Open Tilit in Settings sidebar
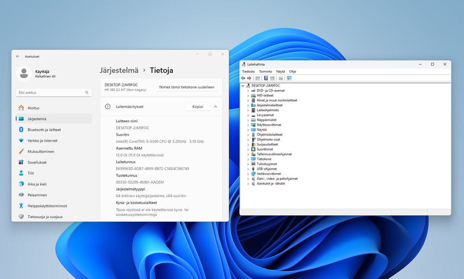Image resolution: width=464 pixels, height=279 pixels. [x=54, y=173]
